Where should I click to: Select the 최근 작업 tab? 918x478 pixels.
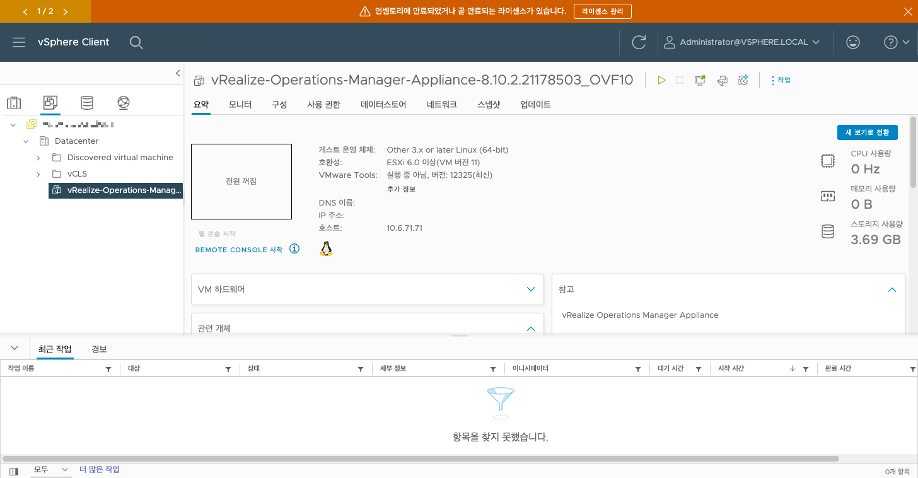point(55,349)
